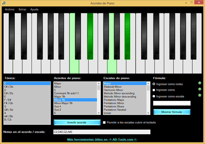Viewport: 205px width, 144px height.
Task: Select tonic 'D' in Tónica list
Action: (27, 90)
